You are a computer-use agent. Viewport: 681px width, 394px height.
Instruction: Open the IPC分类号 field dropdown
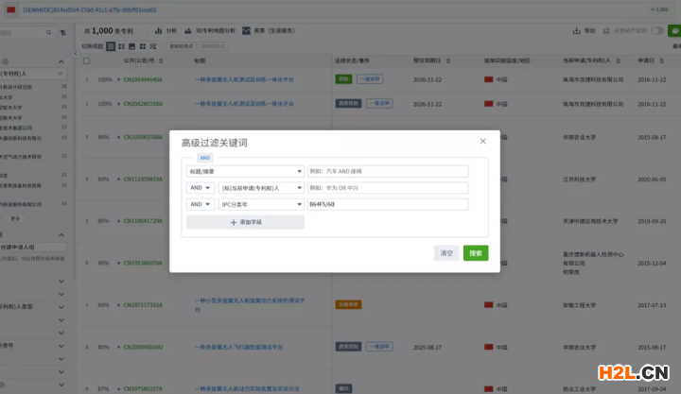click(x=261, y=204)
